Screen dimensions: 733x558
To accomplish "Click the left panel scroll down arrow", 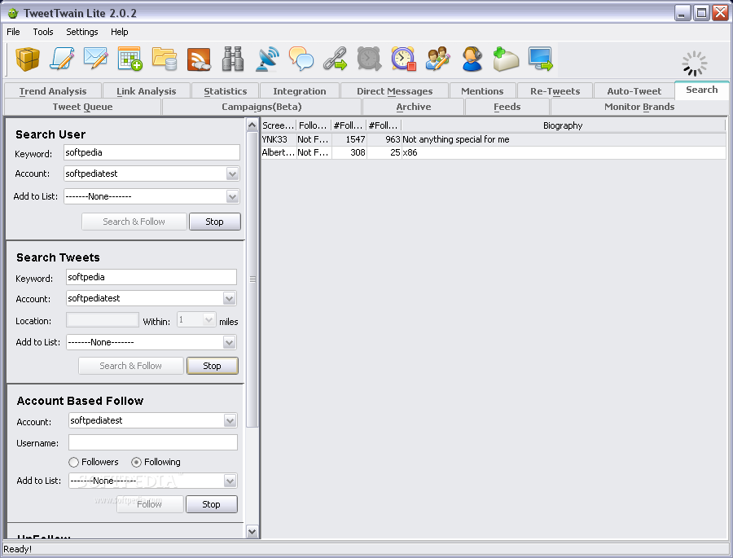I will [x=252, y=532].
